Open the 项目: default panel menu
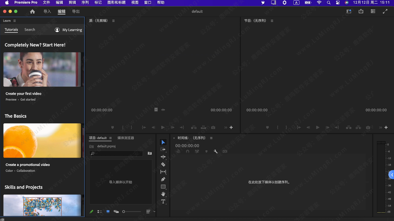394x221 pixels. (x=110, y=138)
